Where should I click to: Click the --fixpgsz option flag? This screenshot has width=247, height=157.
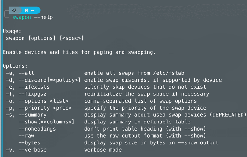pos(32,94)
